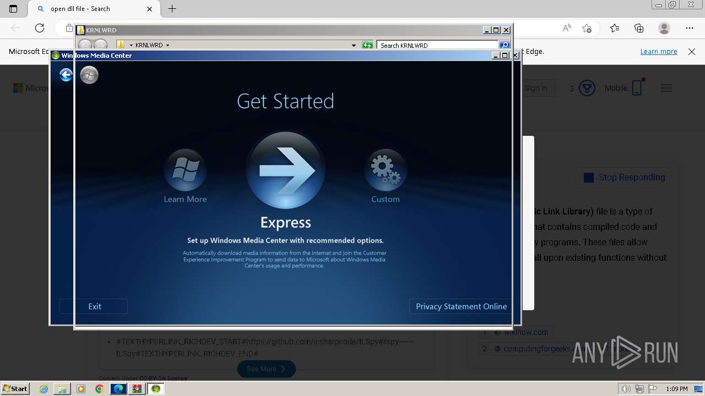The image size is (705, 396).
Task: Open the Windows Start menu
Action: point(15,388)
